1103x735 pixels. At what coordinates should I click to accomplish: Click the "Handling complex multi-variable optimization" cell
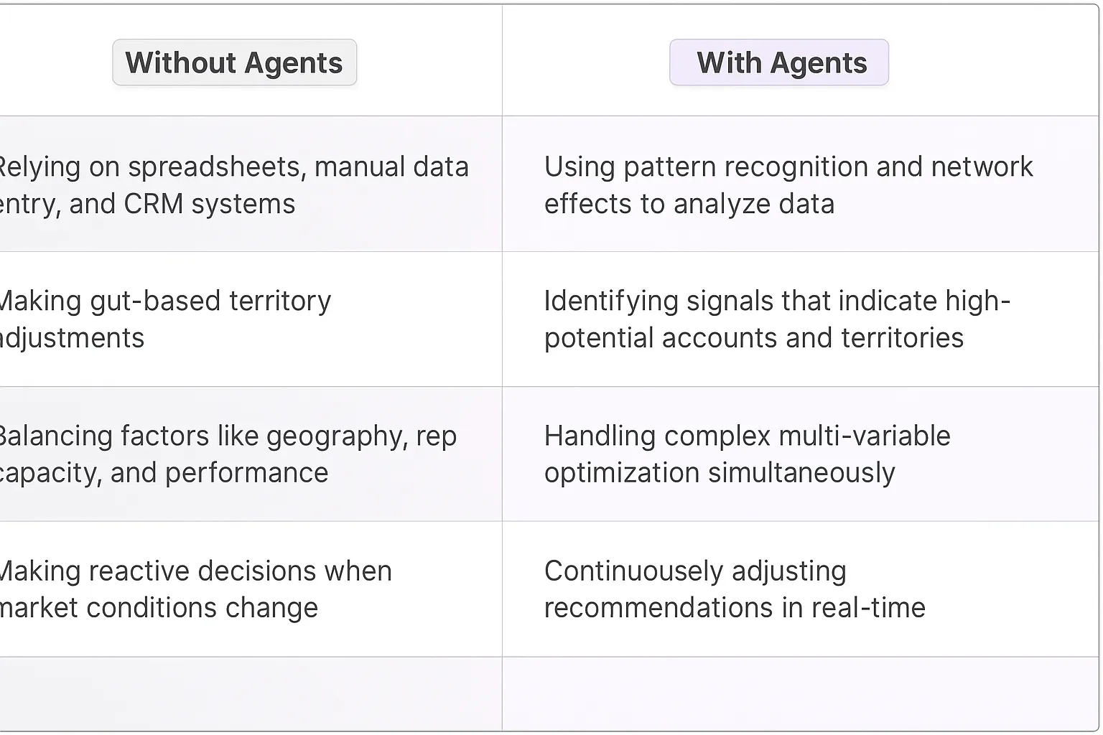click(x=747, y=454)
